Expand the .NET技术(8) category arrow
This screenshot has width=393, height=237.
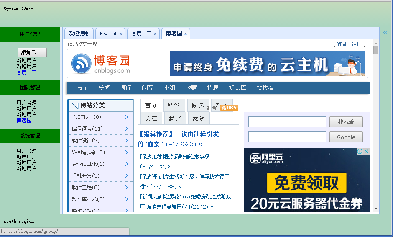click(127, 117)
